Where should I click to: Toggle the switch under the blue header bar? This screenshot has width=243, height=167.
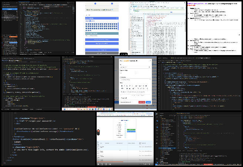90,21
